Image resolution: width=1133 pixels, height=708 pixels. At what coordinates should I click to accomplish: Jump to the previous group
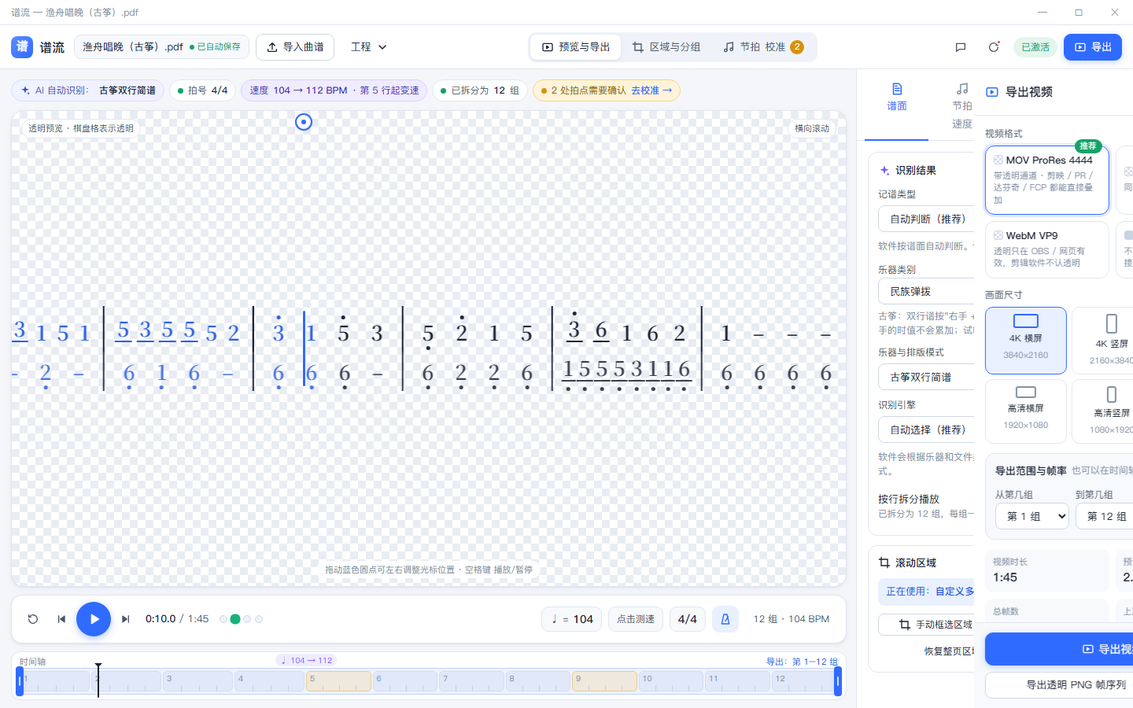[61, 619]
